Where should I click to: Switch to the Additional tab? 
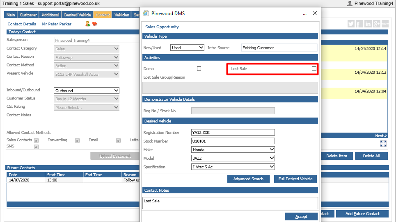tap(50, 15)
